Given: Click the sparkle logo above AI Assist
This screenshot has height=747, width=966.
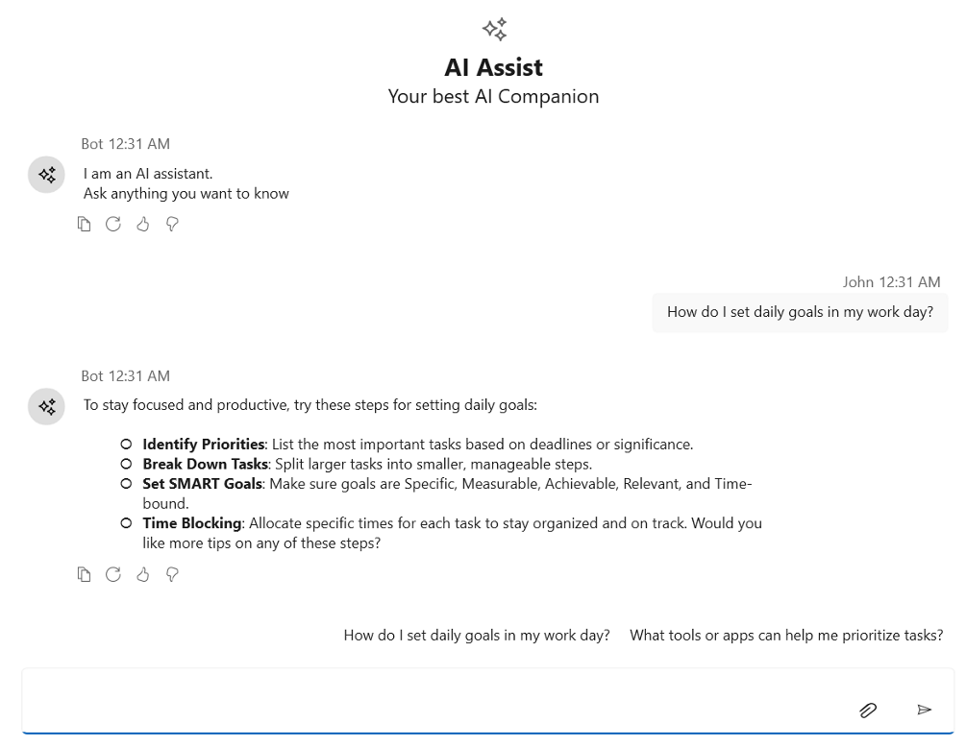Looking at the screenshot, I should pos(494,30).
